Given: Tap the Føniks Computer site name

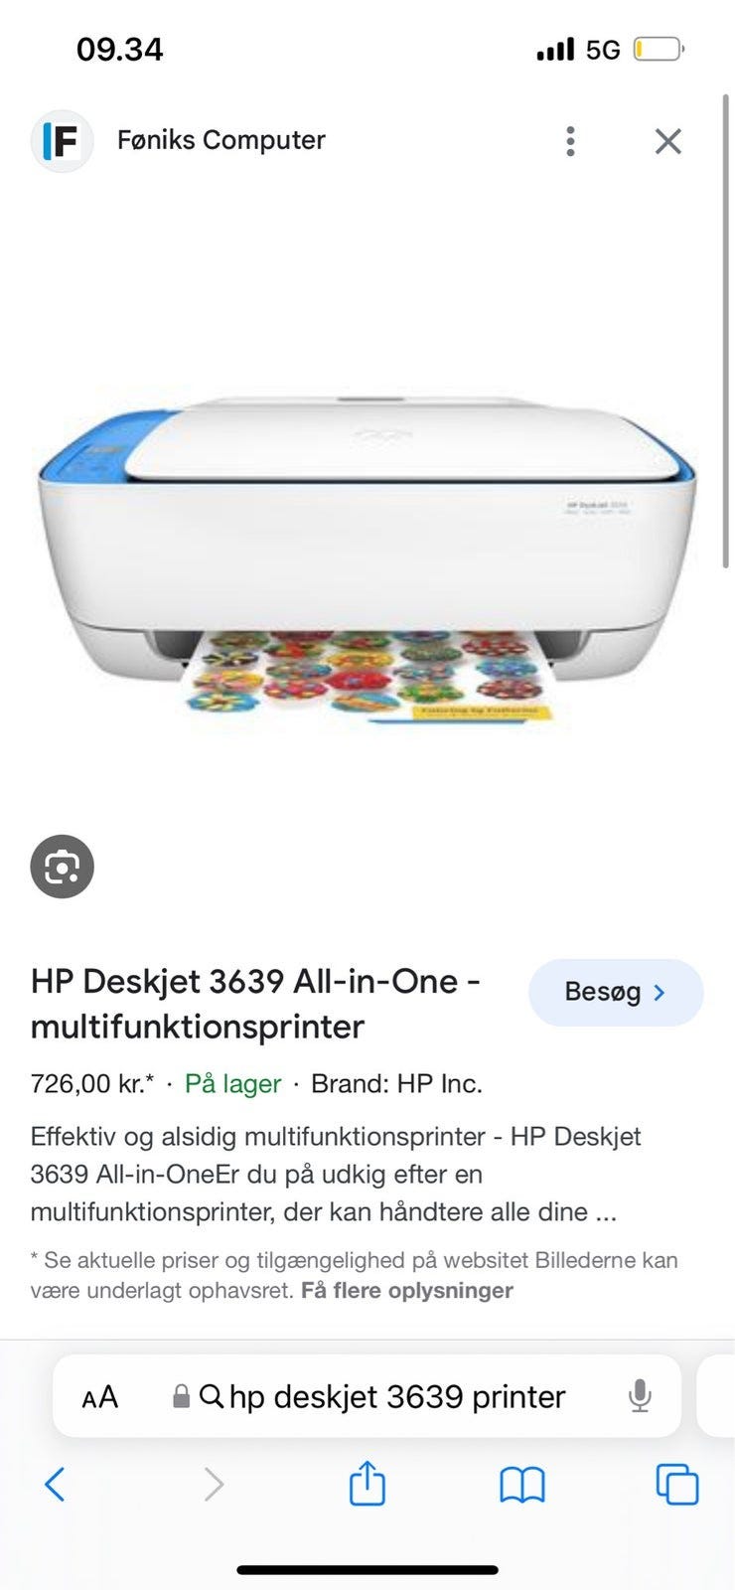Looking at the screenshot, I should (221, 140).
